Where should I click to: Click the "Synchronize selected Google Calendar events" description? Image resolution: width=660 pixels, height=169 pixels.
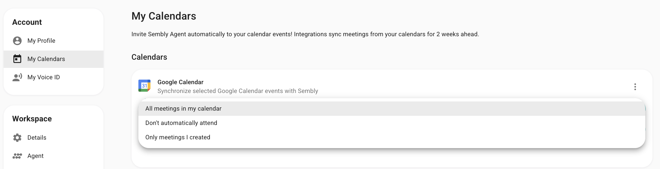(238, 91)
